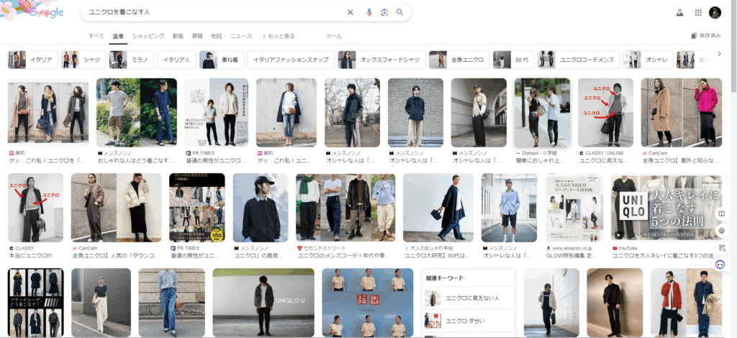Click the floating book icon on right
This screenshot has width=737, height=338.
(721, 214)
